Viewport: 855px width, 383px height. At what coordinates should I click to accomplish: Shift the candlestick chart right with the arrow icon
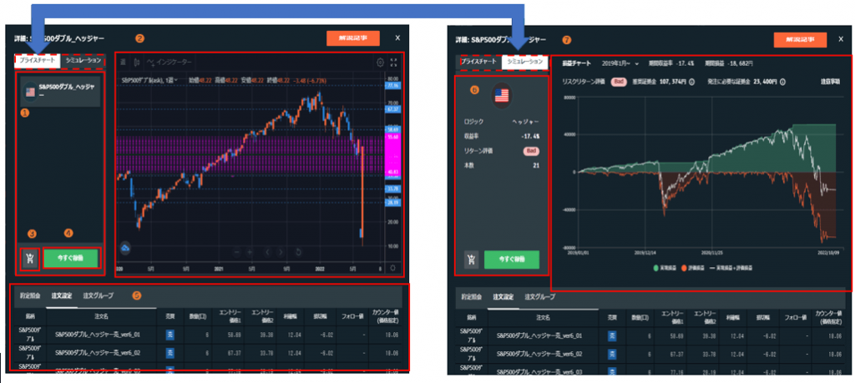[281, 252]
